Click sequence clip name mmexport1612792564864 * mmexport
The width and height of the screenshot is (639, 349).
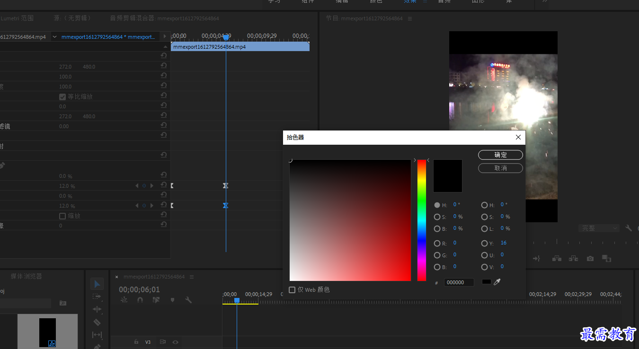point(108,37)
